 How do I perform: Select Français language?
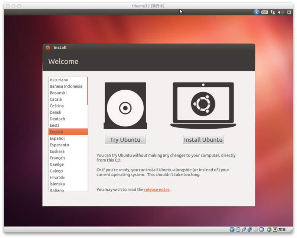pos(68,158)
